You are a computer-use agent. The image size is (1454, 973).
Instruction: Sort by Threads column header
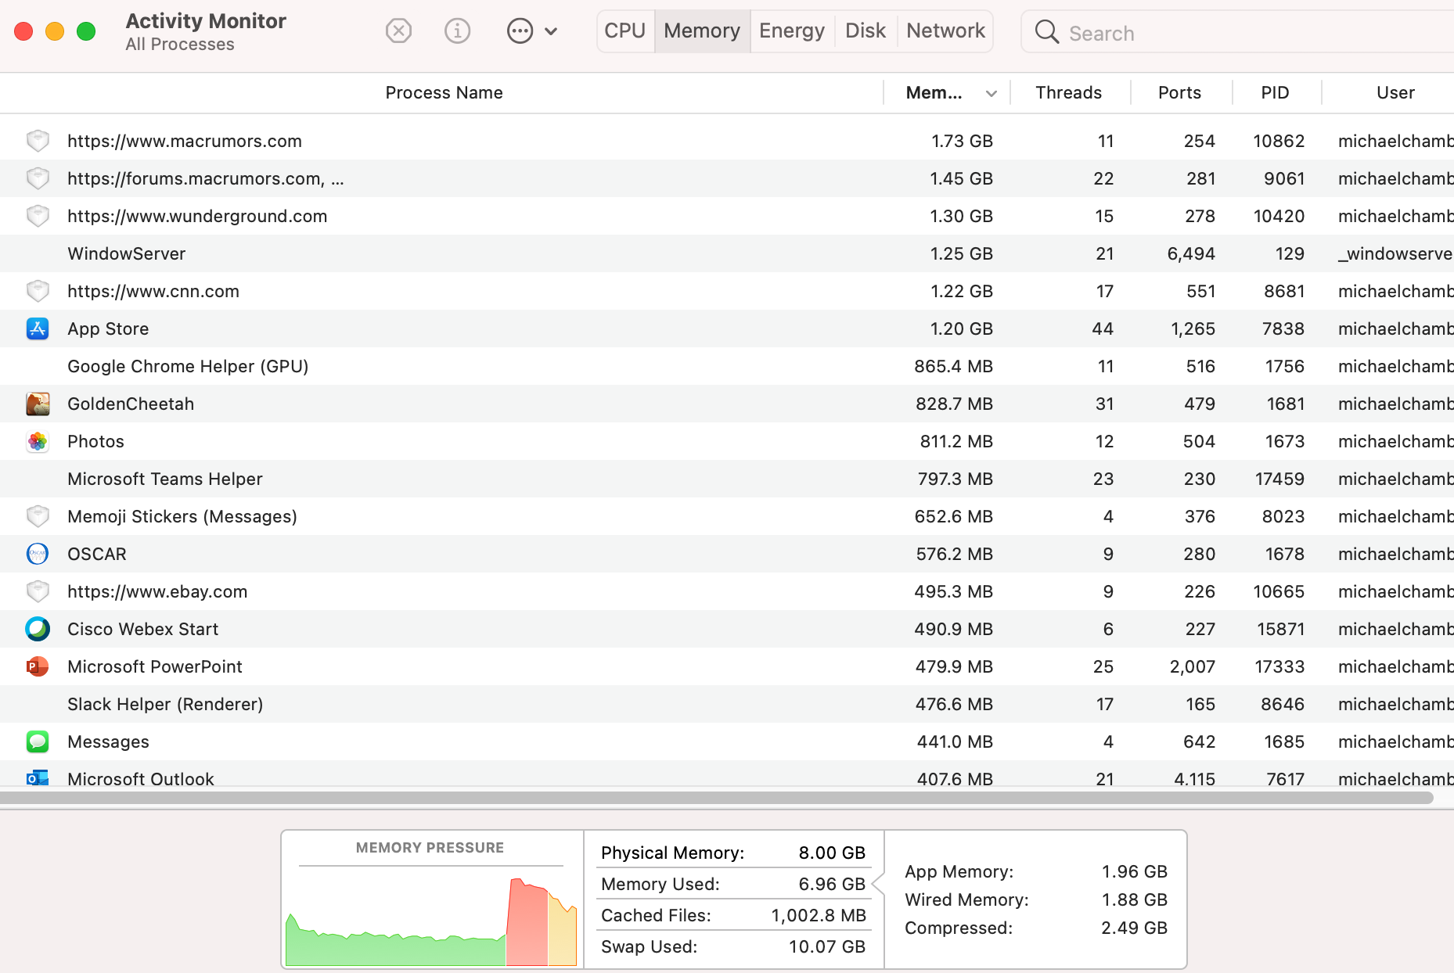coord(1068,93)
